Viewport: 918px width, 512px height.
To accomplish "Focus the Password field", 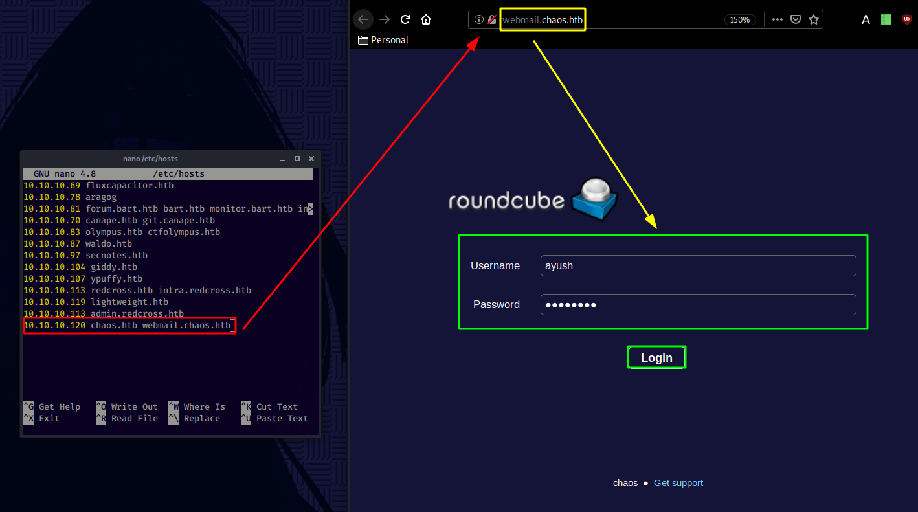I will coord(698,304).
